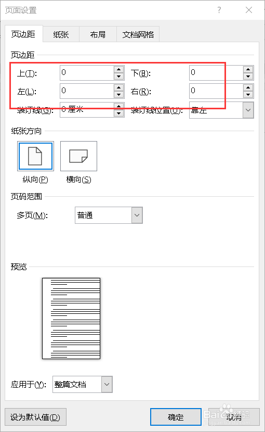Click the help question mark icon

pyautogui.click(x=219, y=10)
